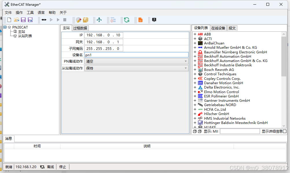Select 从站列表 in the project tree
Image resolution: width=290 pixels, height=173 pixels.
pos(25,36)
